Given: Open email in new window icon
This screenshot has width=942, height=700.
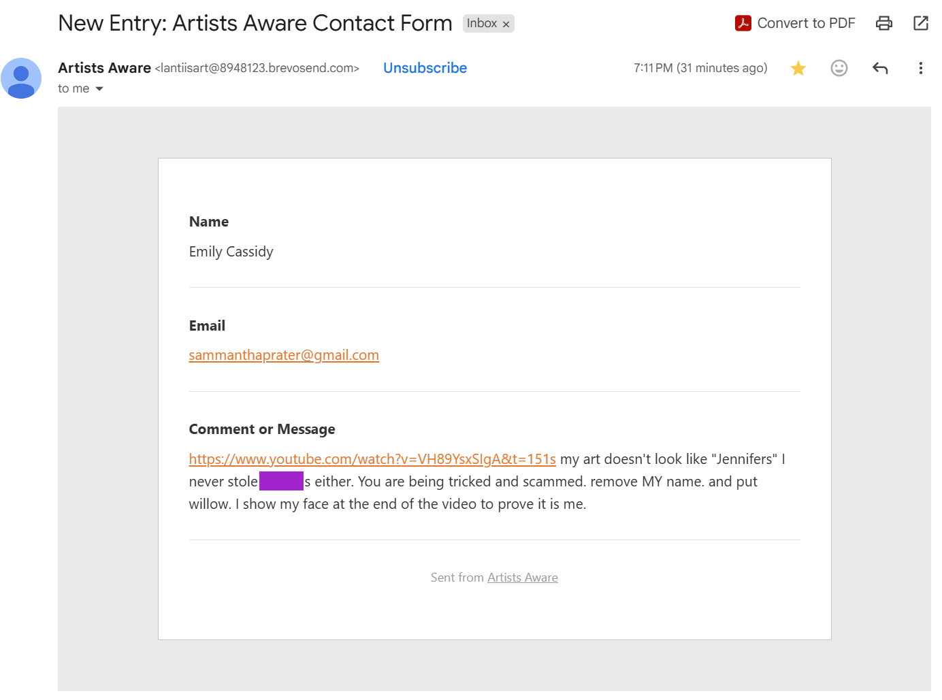Looking at the screenshot, I should (x=921, y=23).
